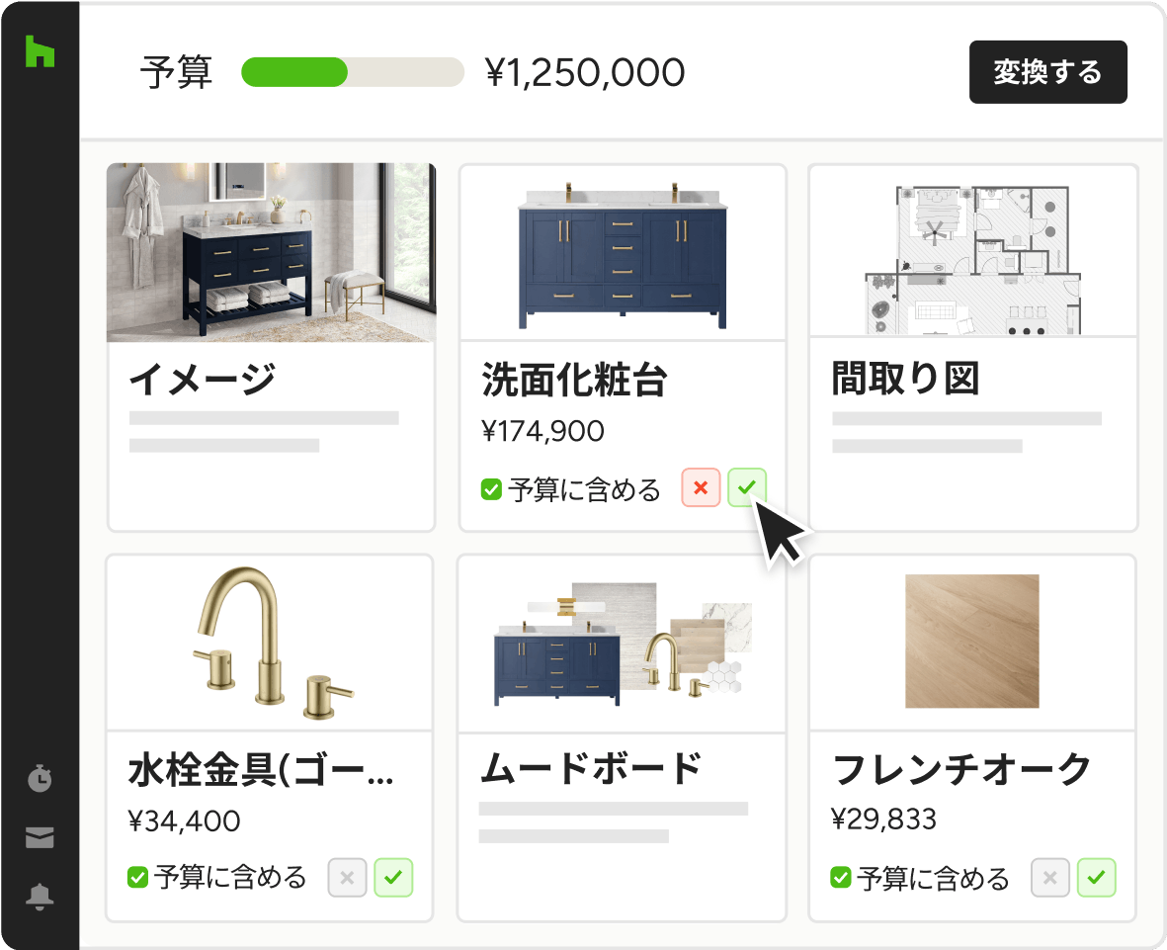The width and height of the screenshot is (1167, 950).
Task: Click red X reject on 洗面化粧台 card
Action: 701,487
